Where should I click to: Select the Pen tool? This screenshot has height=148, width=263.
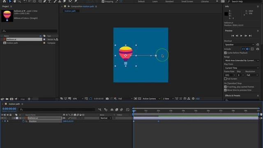[x=45, y=1]
